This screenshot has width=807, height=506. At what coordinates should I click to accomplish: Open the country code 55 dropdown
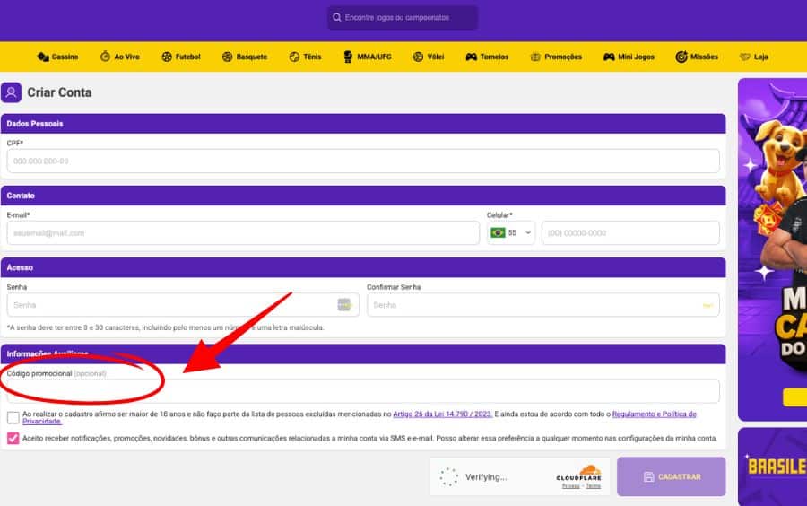tap(511, 233)
